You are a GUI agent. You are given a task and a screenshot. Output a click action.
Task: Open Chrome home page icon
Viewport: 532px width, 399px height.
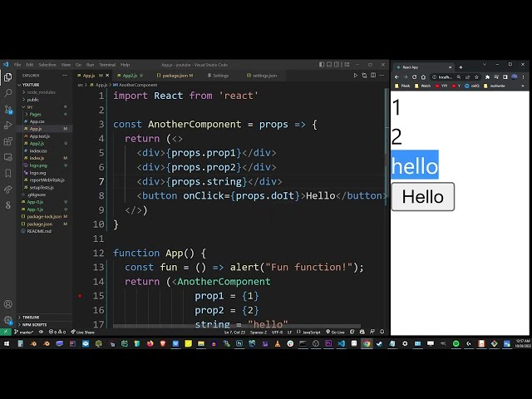pyautogui.click(x=423, y=77)
